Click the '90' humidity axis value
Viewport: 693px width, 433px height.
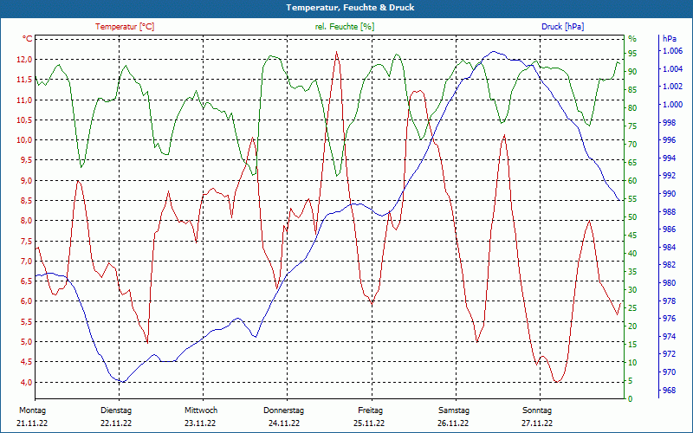632,72
